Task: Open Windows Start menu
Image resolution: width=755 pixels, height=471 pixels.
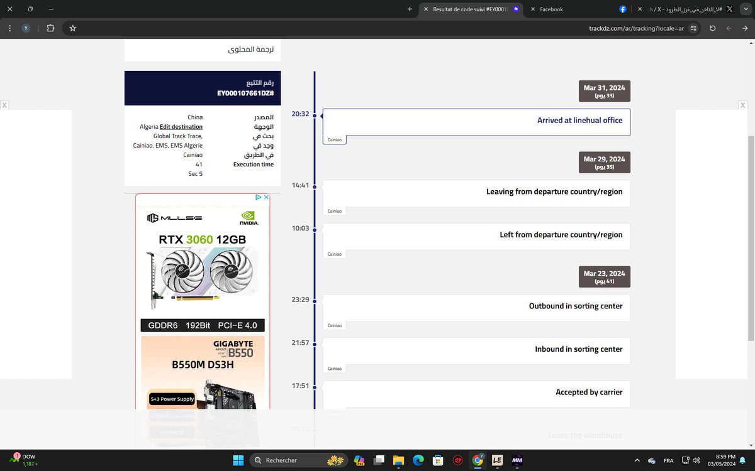Action: 238,460
